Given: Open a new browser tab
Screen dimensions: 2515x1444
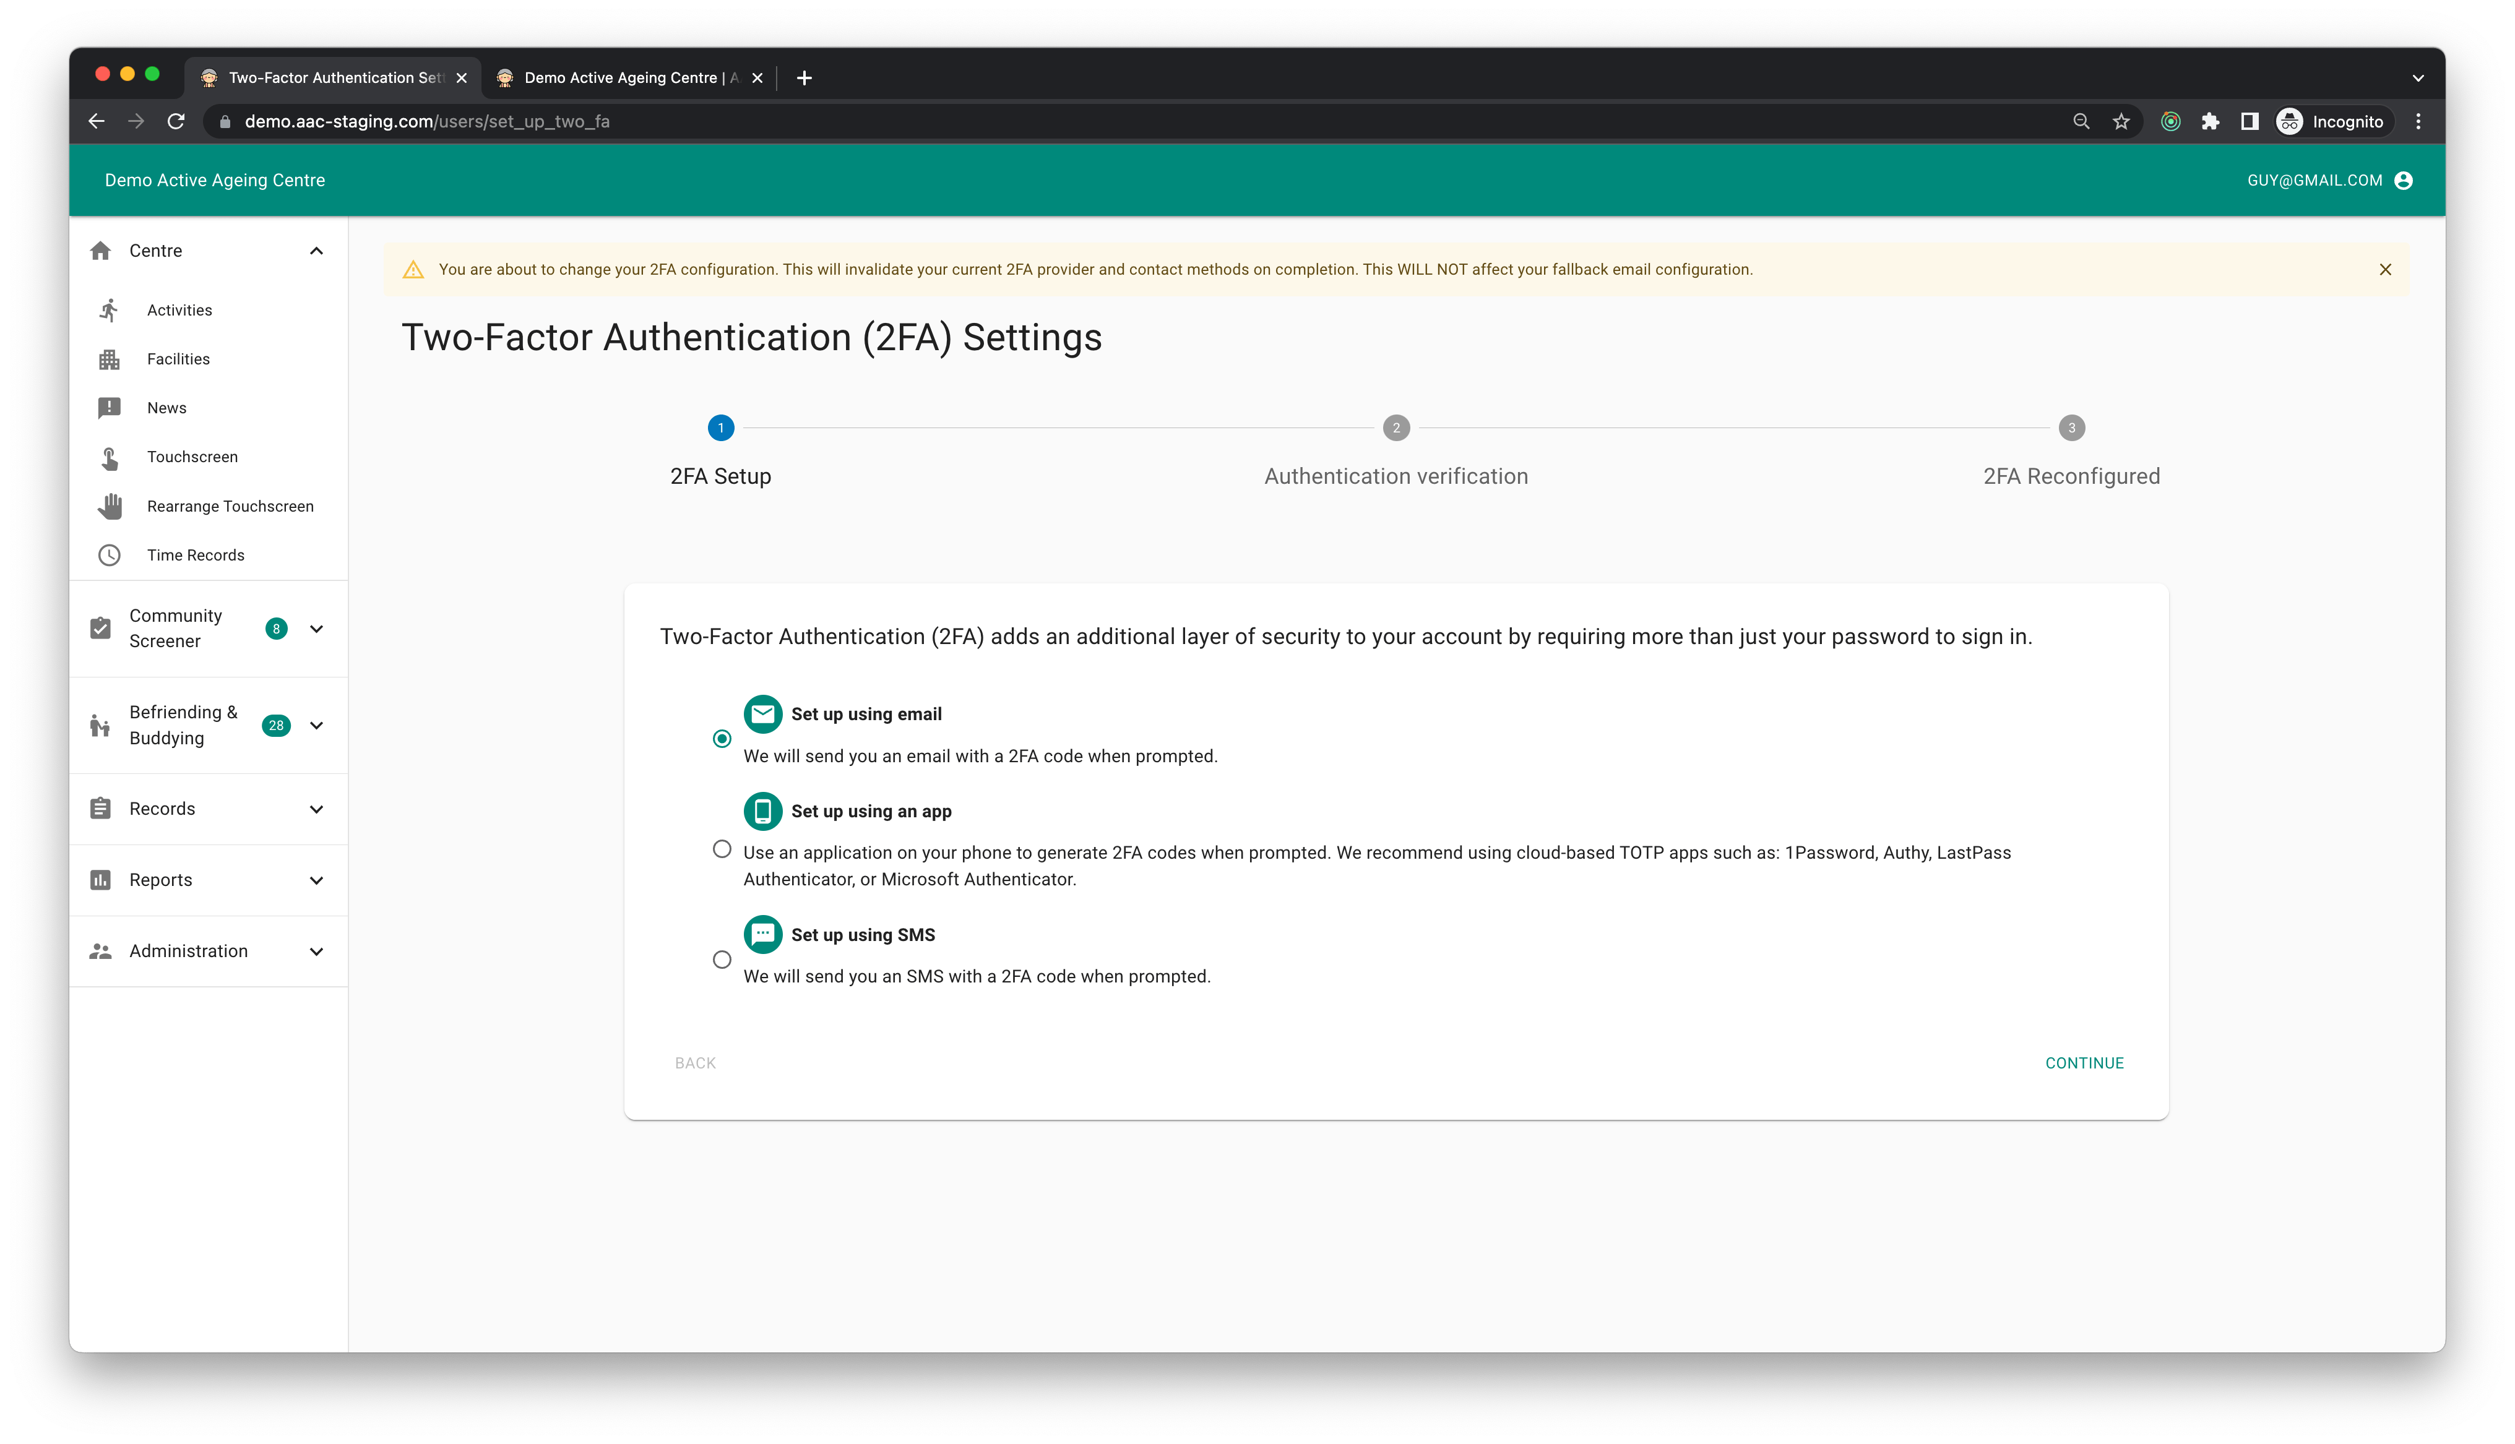Looking at the screenshot, I should [805, 77].
